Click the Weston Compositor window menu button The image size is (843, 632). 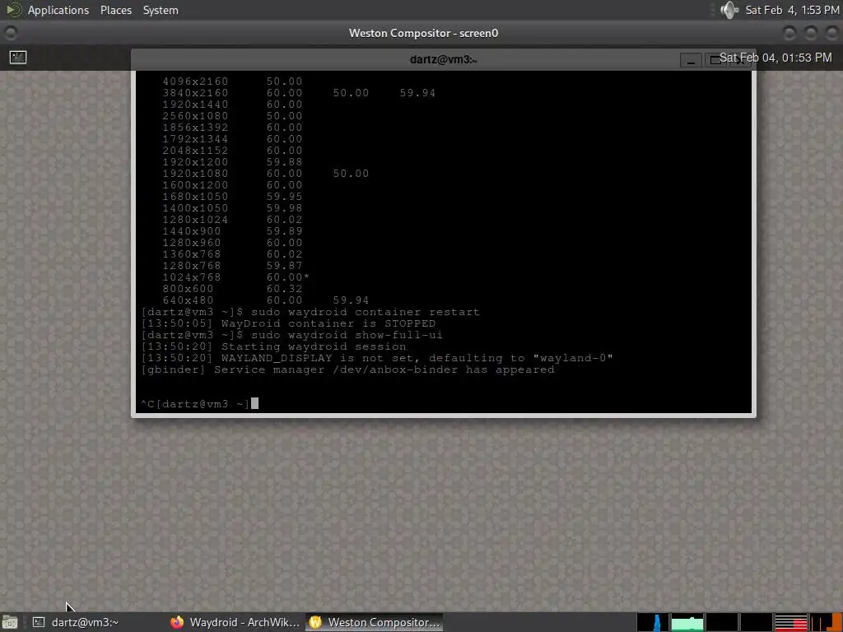[x=10, y=33]
